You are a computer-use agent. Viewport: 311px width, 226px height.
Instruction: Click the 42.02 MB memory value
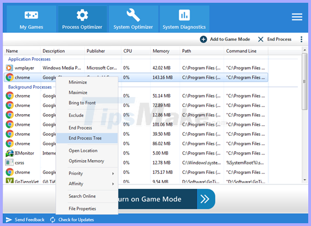coord(162,68)
